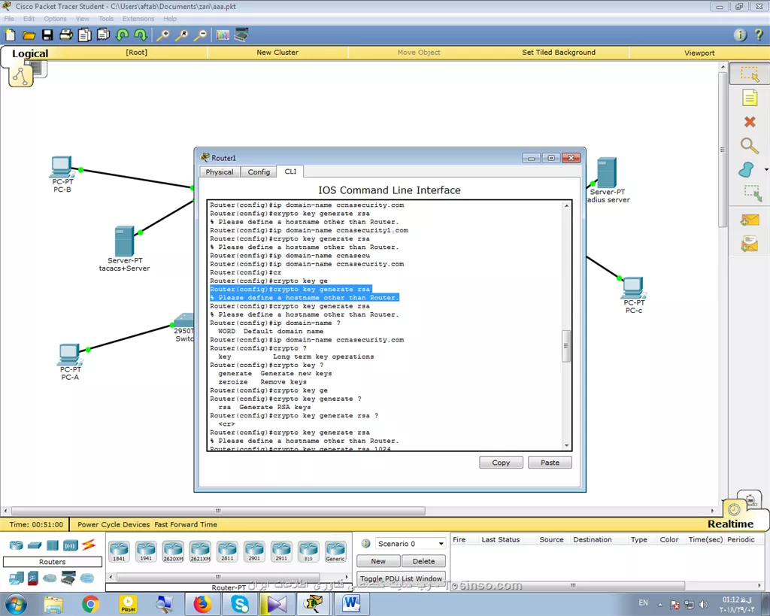Redo using the green right arrow

[141, 35]
